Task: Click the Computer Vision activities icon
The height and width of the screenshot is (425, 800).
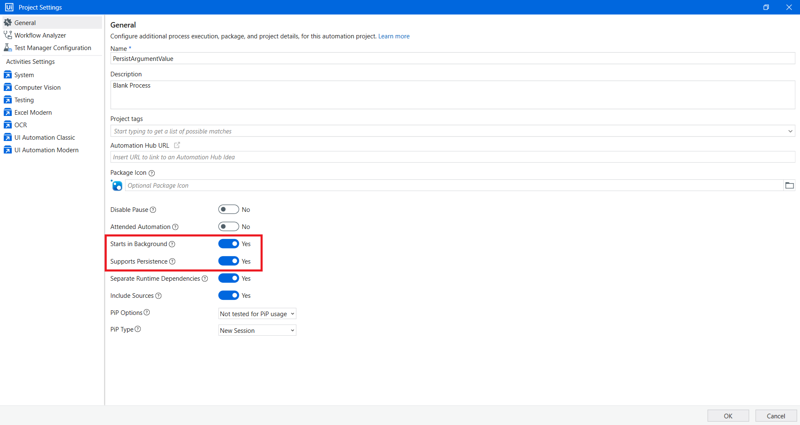Action: [x=8, y=87]
